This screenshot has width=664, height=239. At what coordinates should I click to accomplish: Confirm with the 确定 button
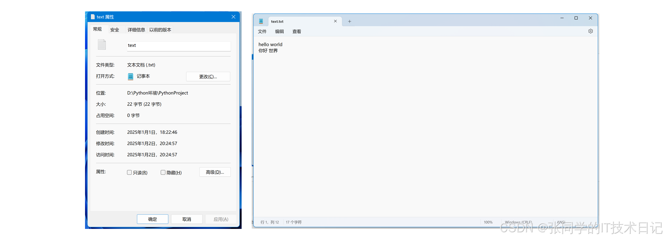153,219
